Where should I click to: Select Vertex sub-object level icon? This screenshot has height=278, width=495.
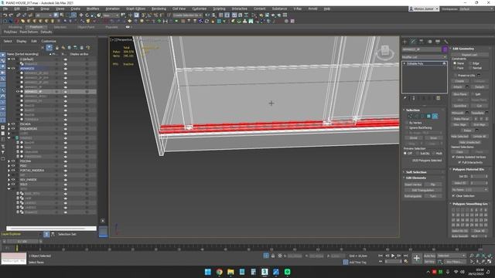coord(410,117)
